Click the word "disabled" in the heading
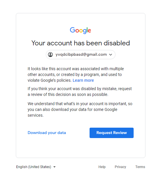The height and width of the screenshot is (186, 163). pyautogui.click(x=117, y=43)
